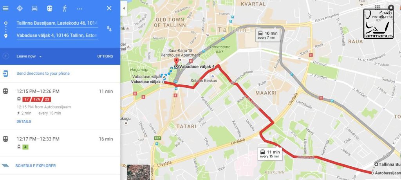401x180 pixels.
Task: Click Send directions to your phone
Action: tap(43, 74)
